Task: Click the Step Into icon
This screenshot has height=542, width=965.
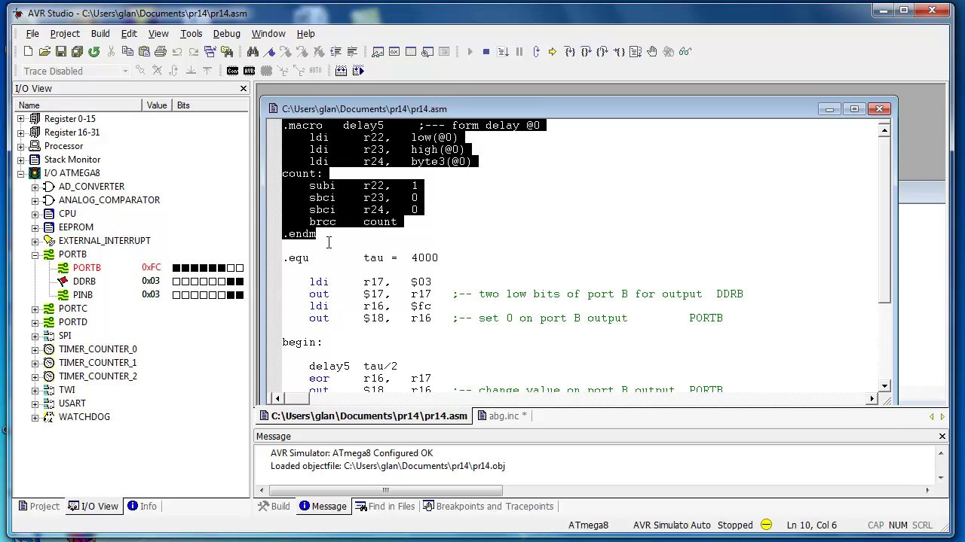Action: (x=569, y=51)
